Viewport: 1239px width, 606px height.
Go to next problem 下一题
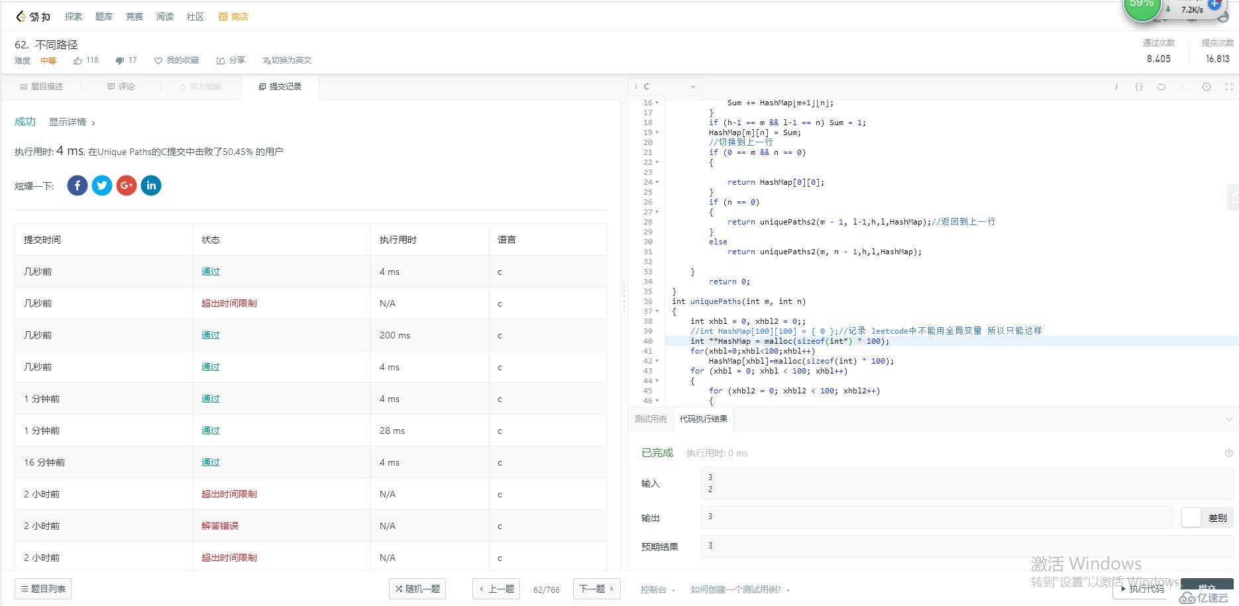click(596, 589)
